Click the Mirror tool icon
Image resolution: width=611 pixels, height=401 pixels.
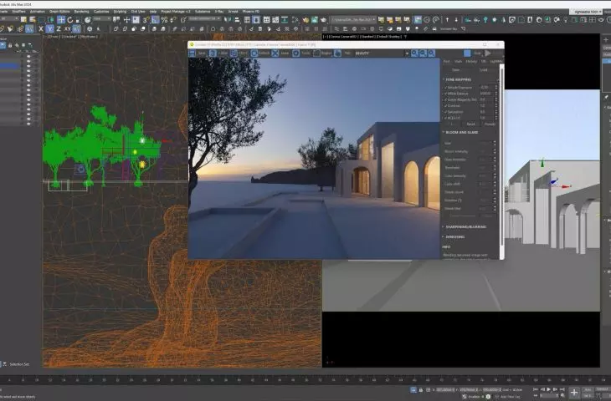pyautogui.click(x=228, y=19)
